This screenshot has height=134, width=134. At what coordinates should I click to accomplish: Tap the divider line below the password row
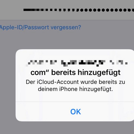point(67,20)
